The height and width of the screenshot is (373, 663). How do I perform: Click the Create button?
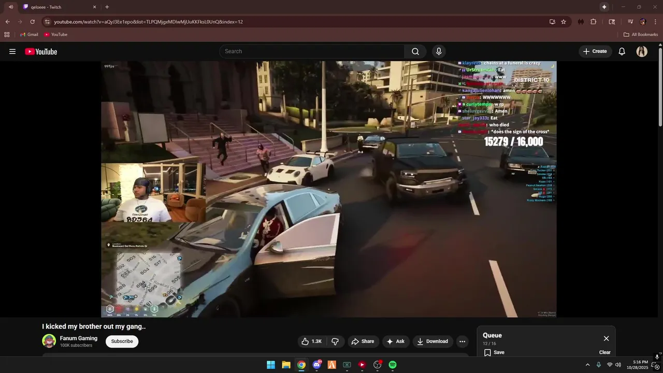click(595, 51)
